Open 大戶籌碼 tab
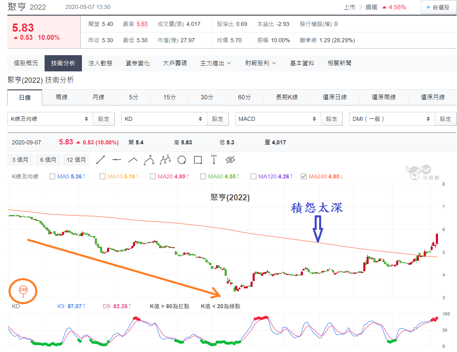Viewport: 457px width, 352px height. [175, 63]
